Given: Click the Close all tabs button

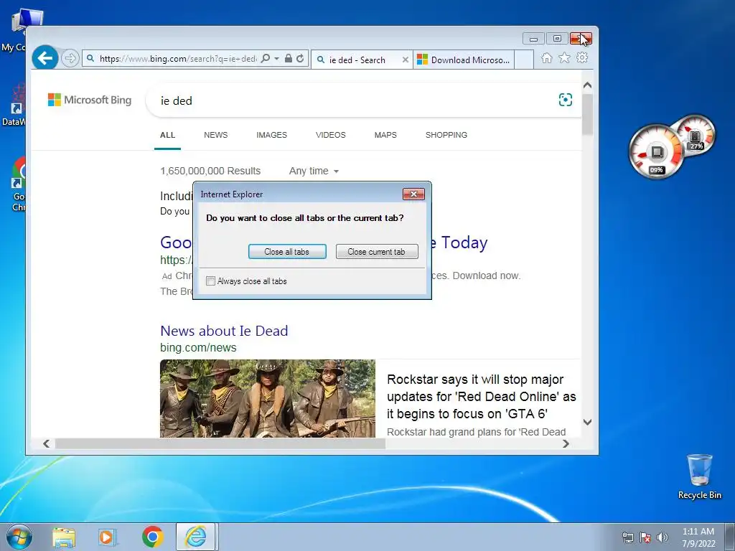Looking at the screenshot, I should click(287, 252).
